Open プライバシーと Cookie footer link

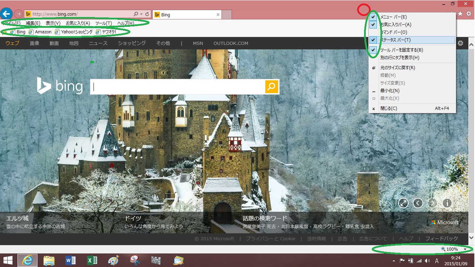tap(271, 238)
